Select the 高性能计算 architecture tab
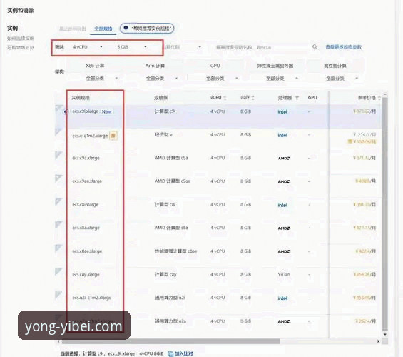Image resolution: width=403 pixels, height=357 pixels. [335, 66]
